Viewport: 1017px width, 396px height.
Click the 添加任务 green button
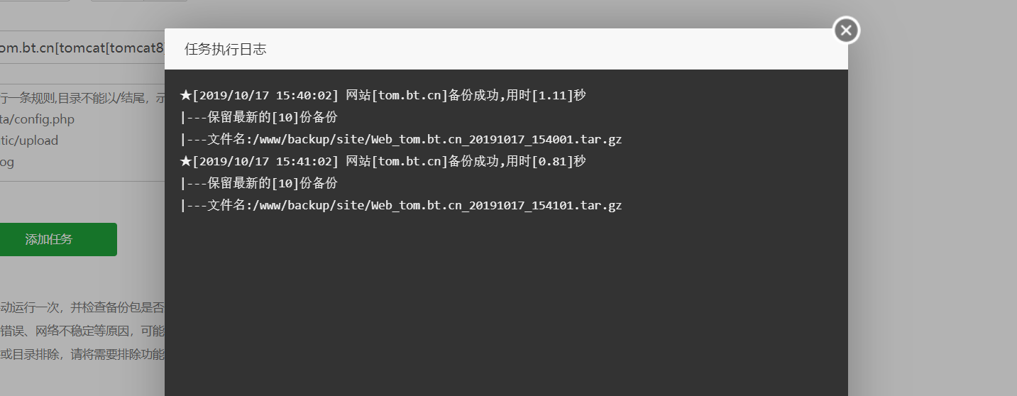[x=49, y=239]
